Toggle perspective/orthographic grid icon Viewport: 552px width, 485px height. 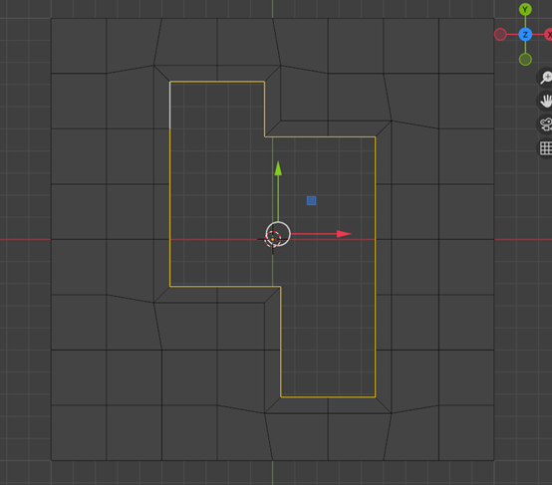pyautogui.click(x=545, y=147)
